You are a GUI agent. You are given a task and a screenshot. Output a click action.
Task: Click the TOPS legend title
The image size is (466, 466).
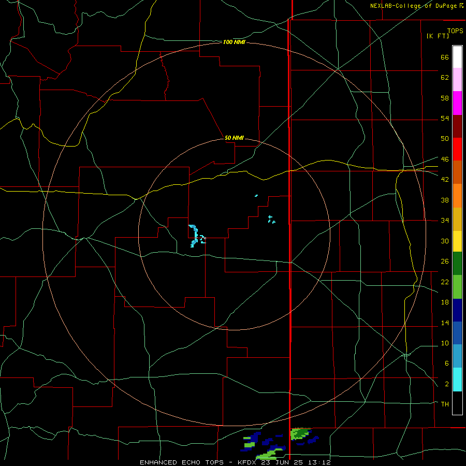tap(455, 31)
